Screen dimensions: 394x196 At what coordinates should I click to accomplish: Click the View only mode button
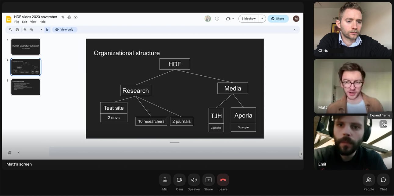(x=65, y=29)
